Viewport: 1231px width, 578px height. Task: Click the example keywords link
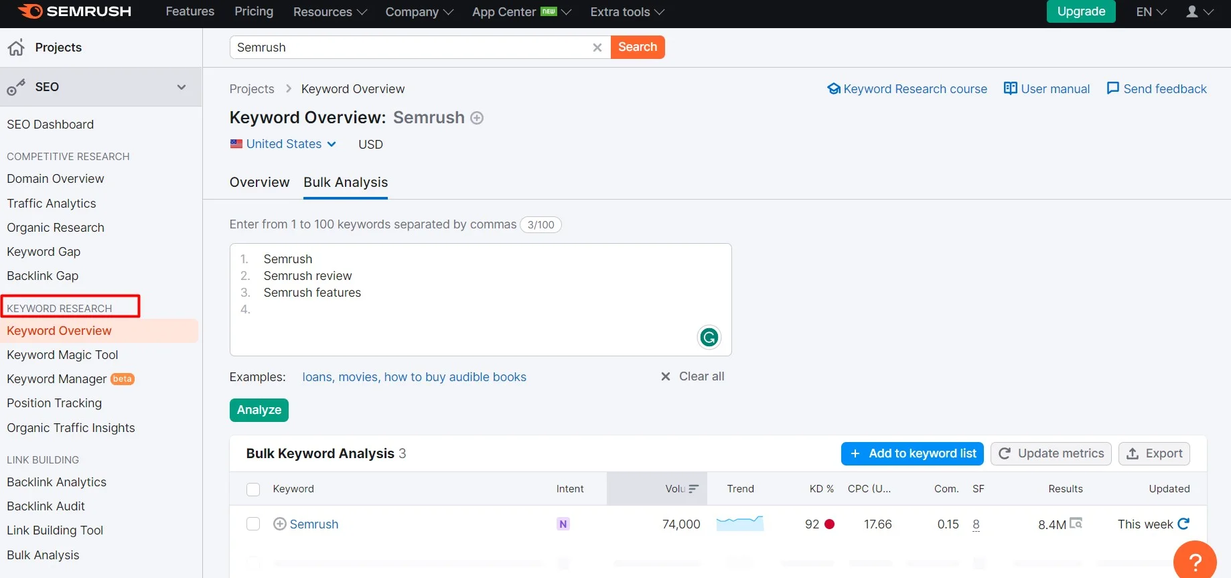414,377
